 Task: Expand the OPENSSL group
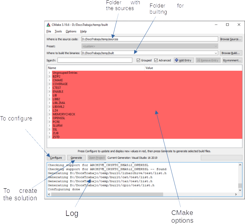[49, 118]
